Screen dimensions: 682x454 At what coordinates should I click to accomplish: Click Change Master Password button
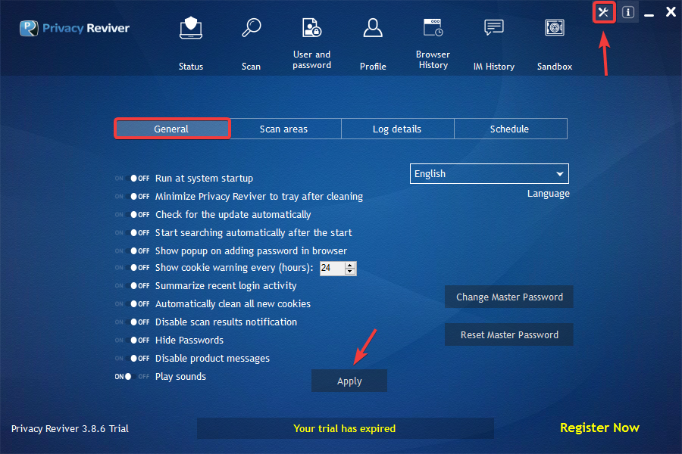[x=509, y=297]
